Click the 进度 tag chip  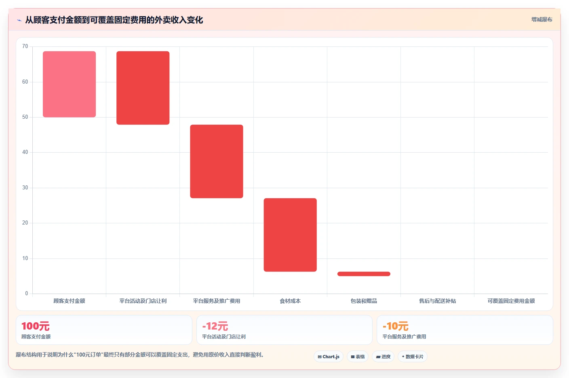pos(383,357)
